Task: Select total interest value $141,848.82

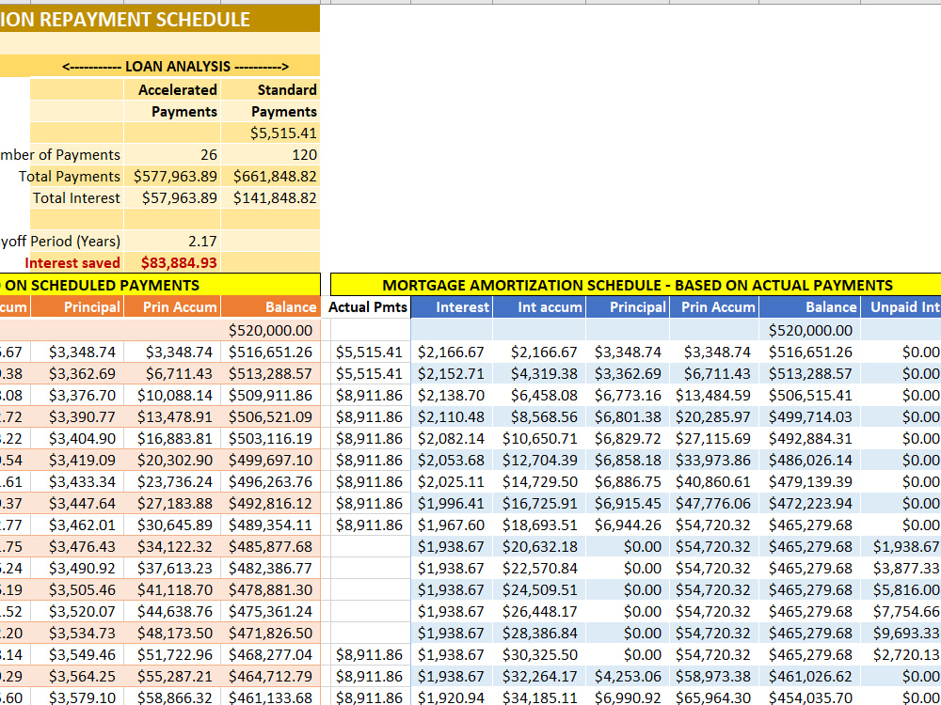Action: tap(271, 197)
